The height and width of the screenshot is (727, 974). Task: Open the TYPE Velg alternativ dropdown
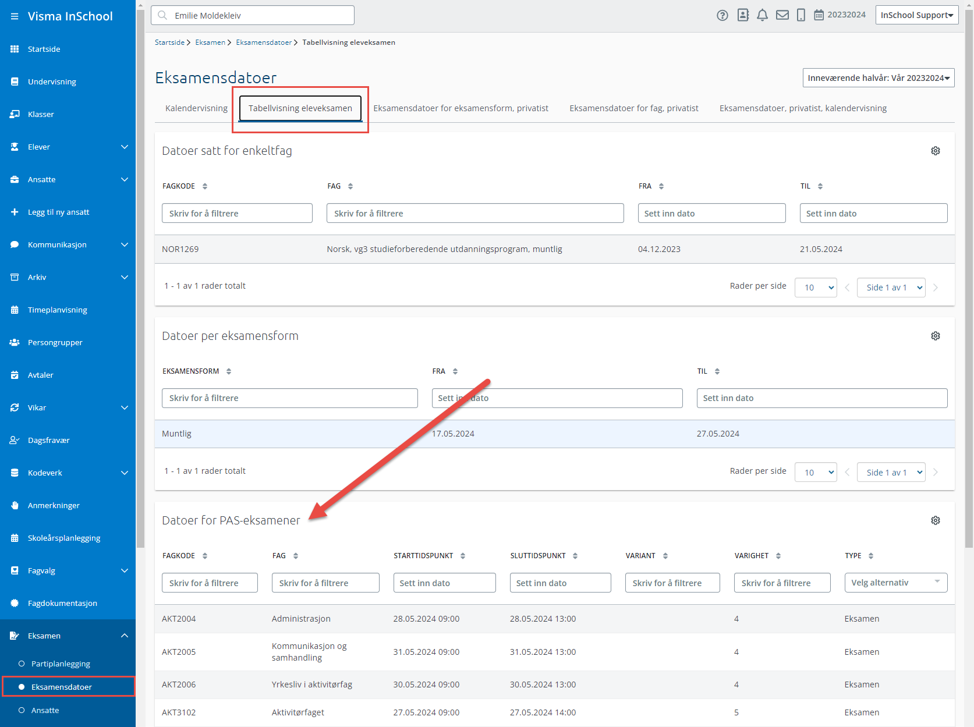click(895, 583)
